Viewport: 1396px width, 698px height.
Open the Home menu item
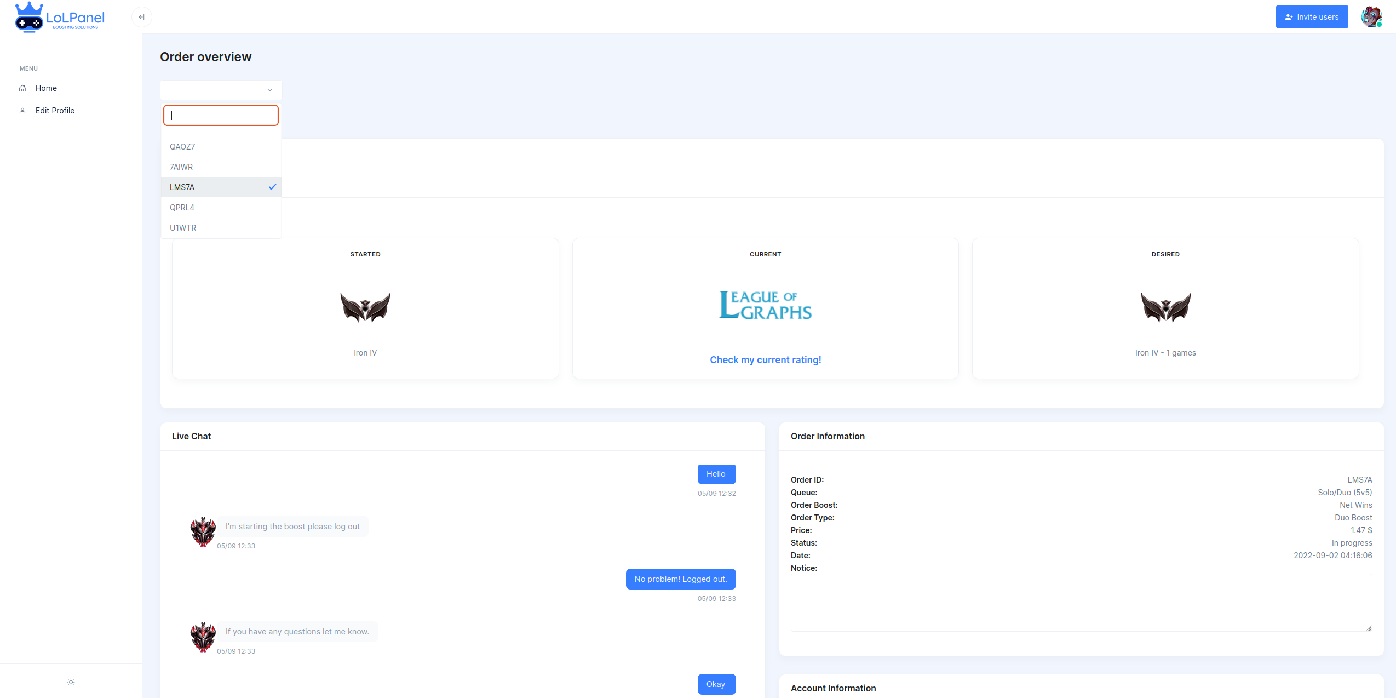(x=46, y=88)
